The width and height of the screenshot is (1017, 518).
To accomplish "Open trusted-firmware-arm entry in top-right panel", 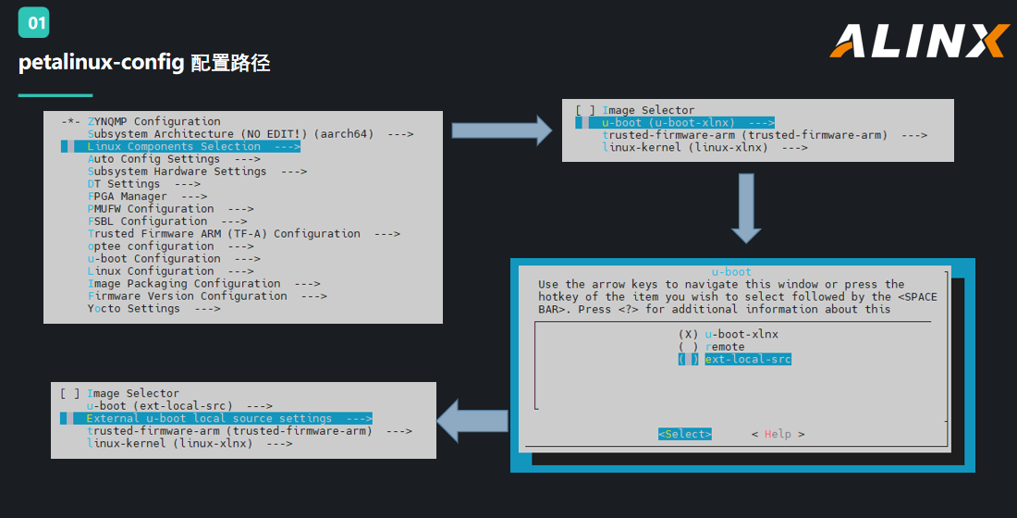I will (x=765, y=135).
